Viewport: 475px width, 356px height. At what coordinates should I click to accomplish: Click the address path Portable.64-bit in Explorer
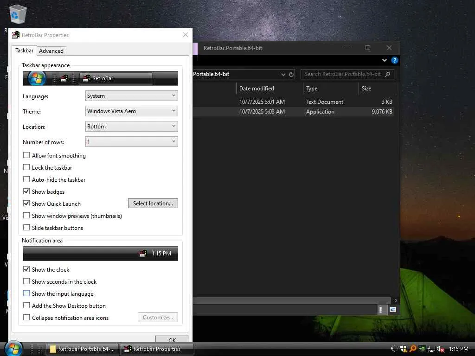pos(211,74)
